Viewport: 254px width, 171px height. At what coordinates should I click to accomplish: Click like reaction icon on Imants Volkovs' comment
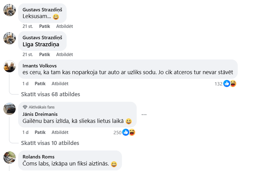click(x=227, y=83)
